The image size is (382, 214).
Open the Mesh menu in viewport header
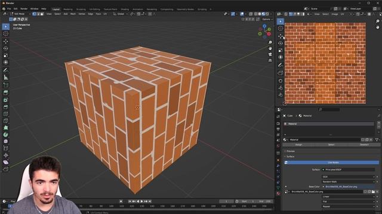point(73,14)
